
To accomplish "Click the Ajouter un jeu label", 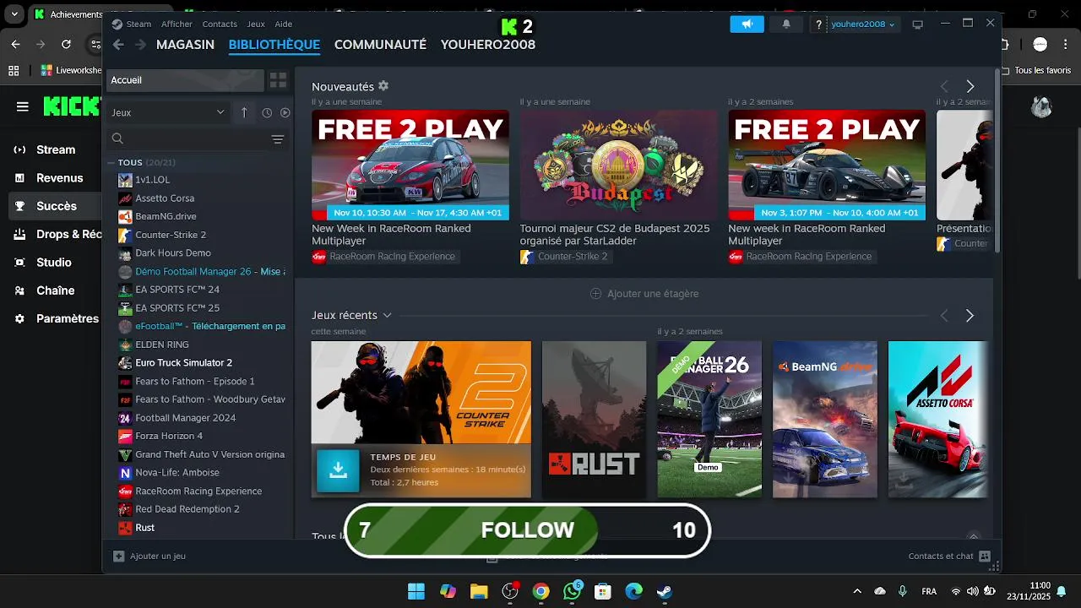I will (158, 556).
